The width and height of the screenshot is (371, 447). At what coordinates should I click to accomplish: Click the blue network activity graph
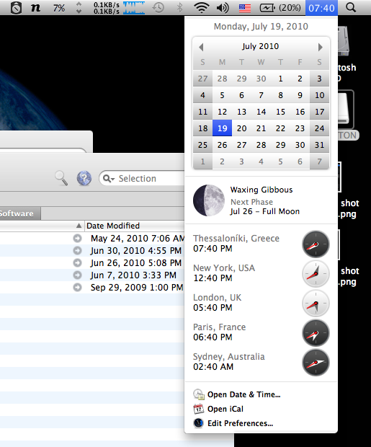[134, 8]
